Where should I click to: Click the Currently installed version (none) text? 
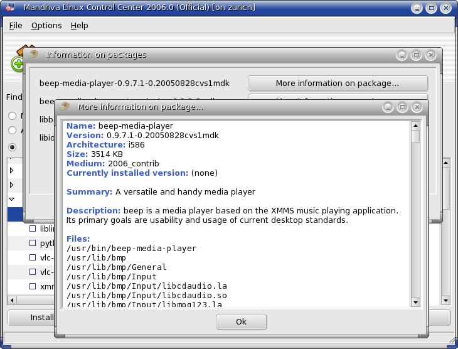[x=205, y=173]
